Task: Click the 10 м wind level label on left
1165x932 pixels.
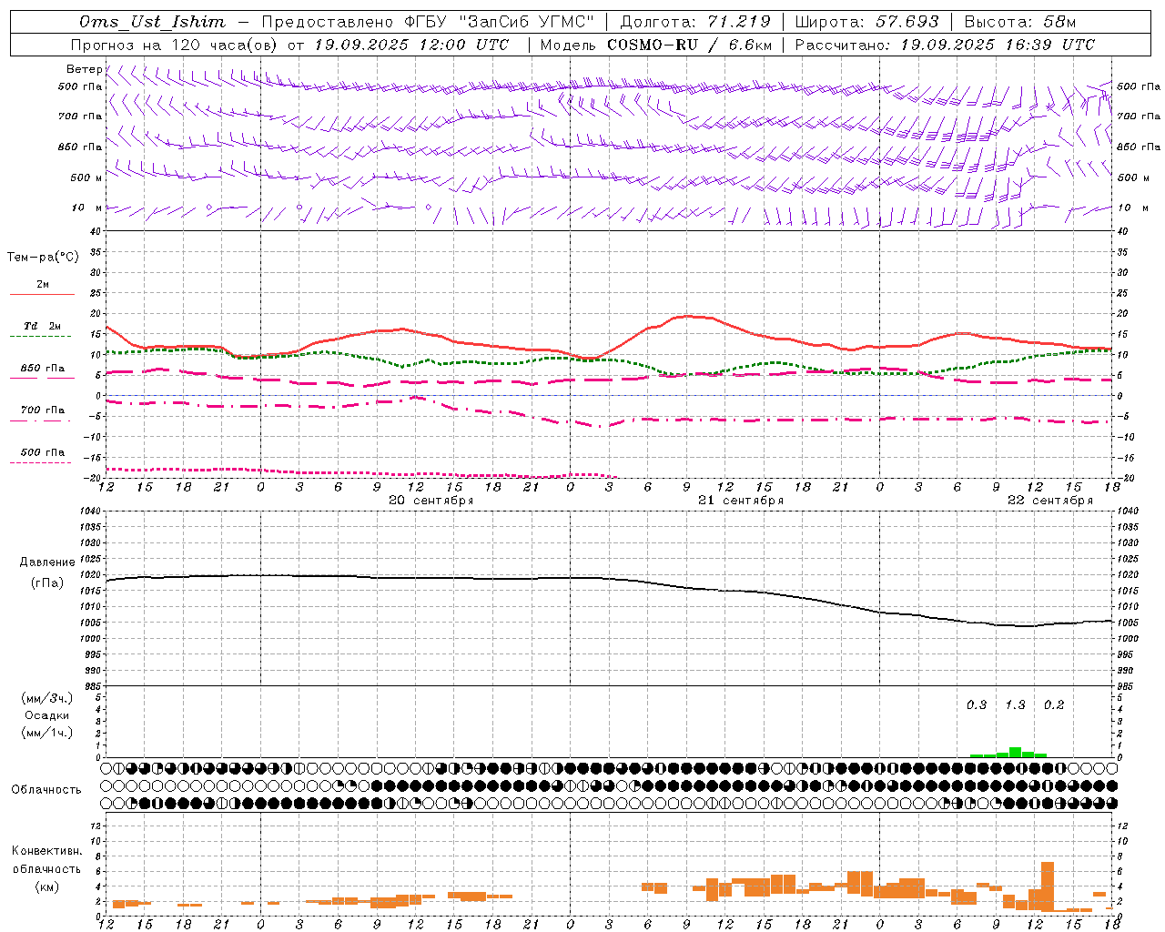Action: coord(86,208)
